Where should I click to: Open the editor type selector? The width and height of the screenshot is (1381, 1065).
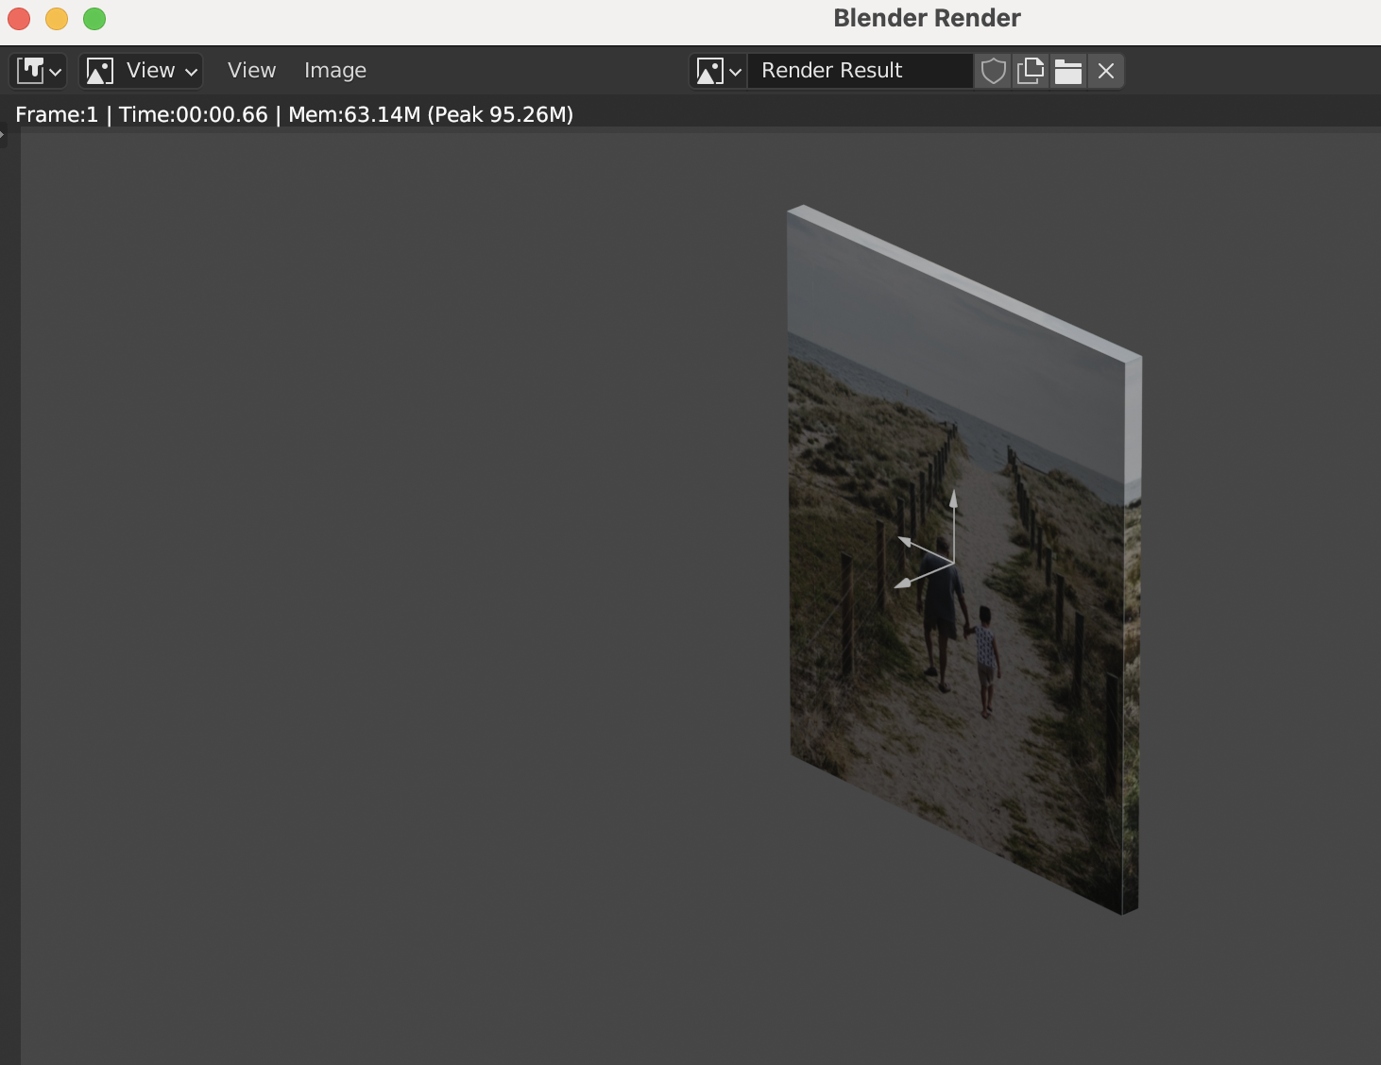coord(38,71)
